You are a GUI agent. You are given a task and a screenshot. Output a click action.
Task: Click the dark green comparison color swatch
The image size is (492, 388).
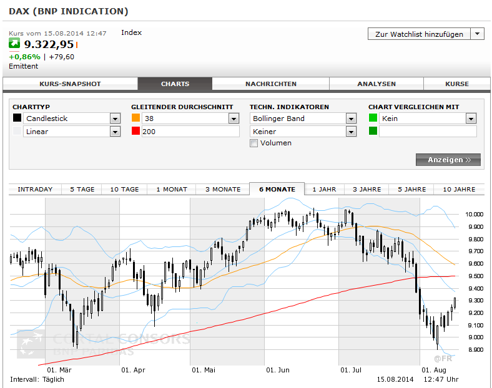pyautogui.click(x=373, y=131)
